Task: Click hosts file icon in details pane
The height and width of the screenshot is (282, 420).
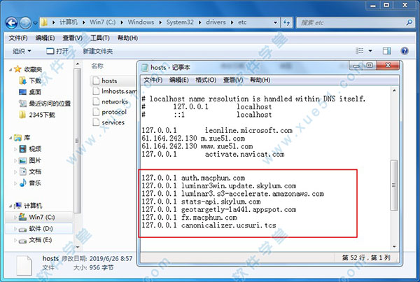Action: (x=24, y=265)
